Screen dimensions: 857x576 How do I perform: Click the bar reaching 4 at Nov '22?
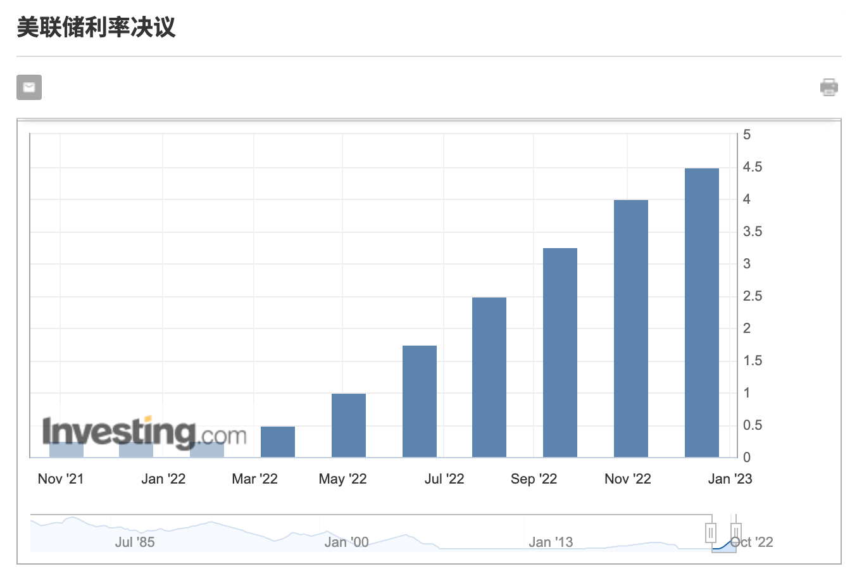point(631,329)
